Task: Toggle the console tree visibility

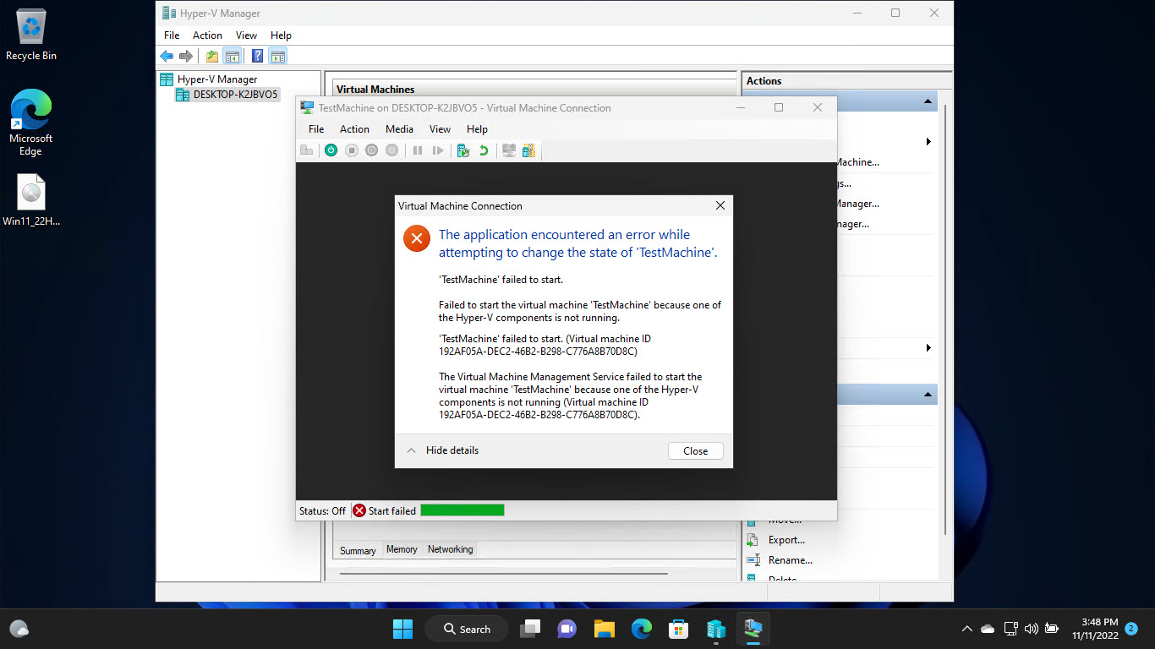Action: click(232, 56)
